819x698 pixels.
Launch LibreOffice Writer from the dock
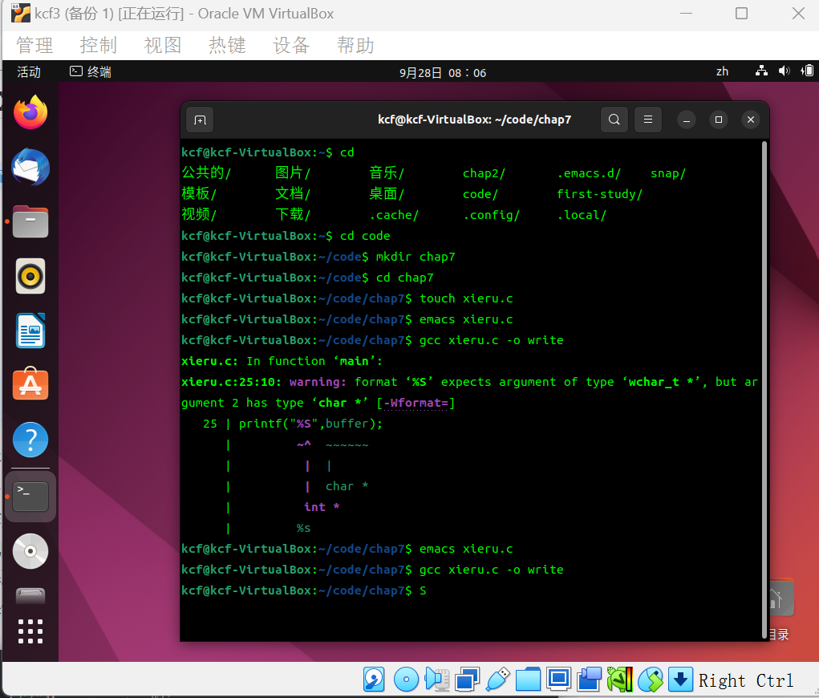coord(30,331)
